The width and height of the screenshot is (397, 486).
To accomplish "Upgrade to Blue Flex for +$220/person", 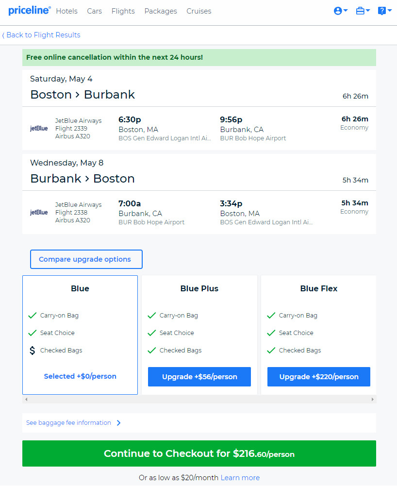I will tap(318, 377).
